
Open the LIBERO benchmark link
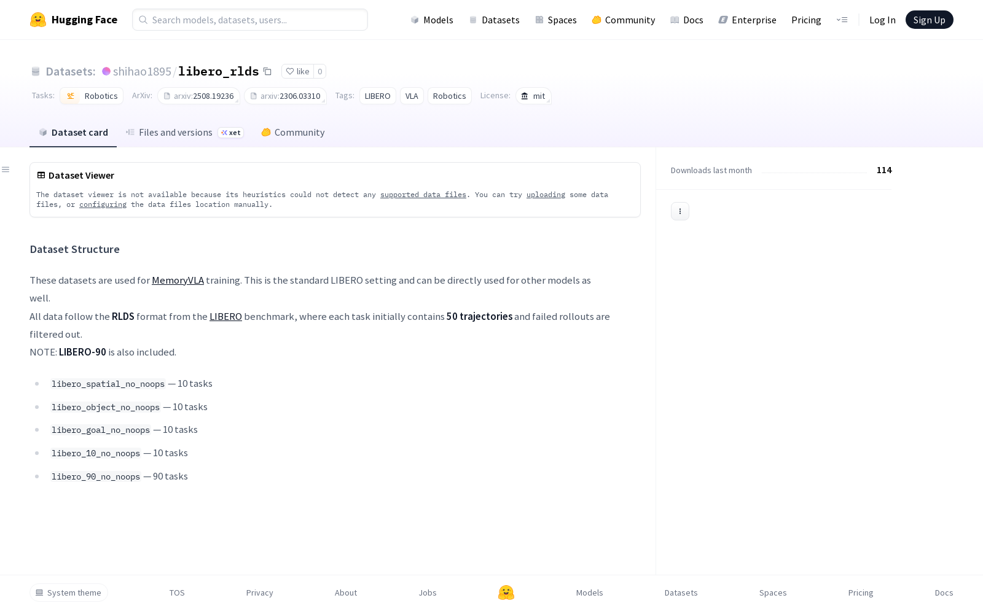[x=225, y=317]
